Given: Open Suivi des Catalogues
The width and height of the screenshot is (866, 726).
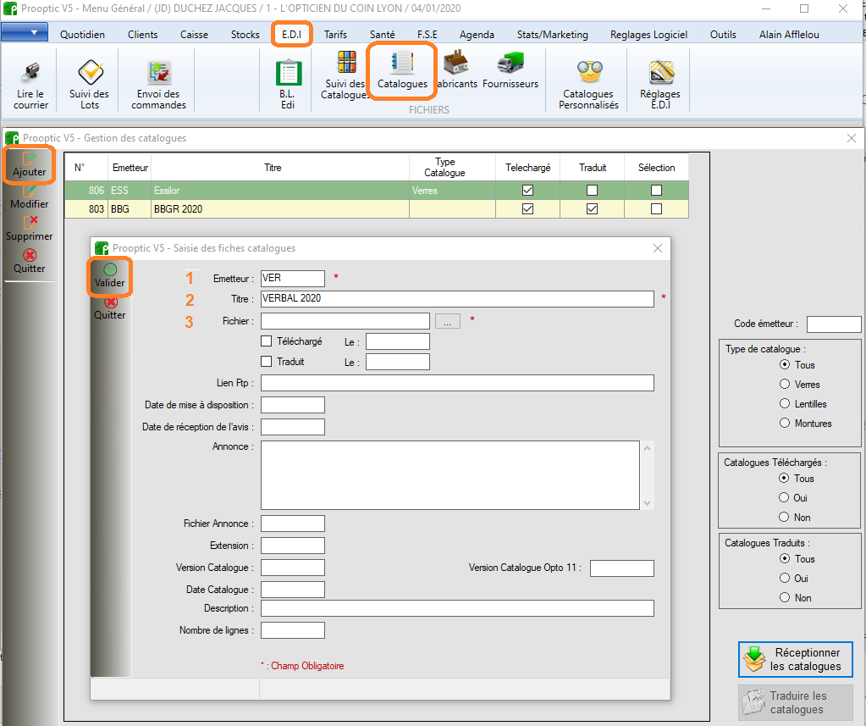Looking at the screenshot, I should pyautogui.click(x=345, y=75).
